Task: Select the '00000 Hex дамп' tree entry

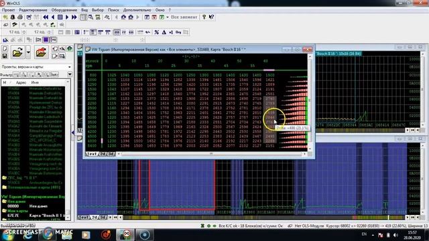Action: (x=27, y=206)
